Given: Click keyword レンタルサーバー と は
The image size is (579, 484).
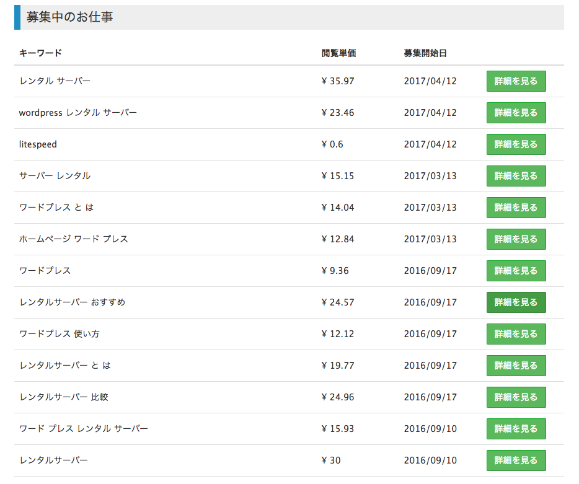Looking at the screenshot, I should click(x=65, y=366).
